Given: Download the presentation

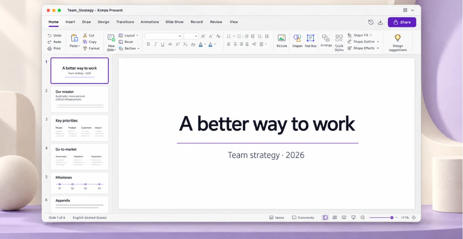Looking at the screenshot, I should (380, 22).
